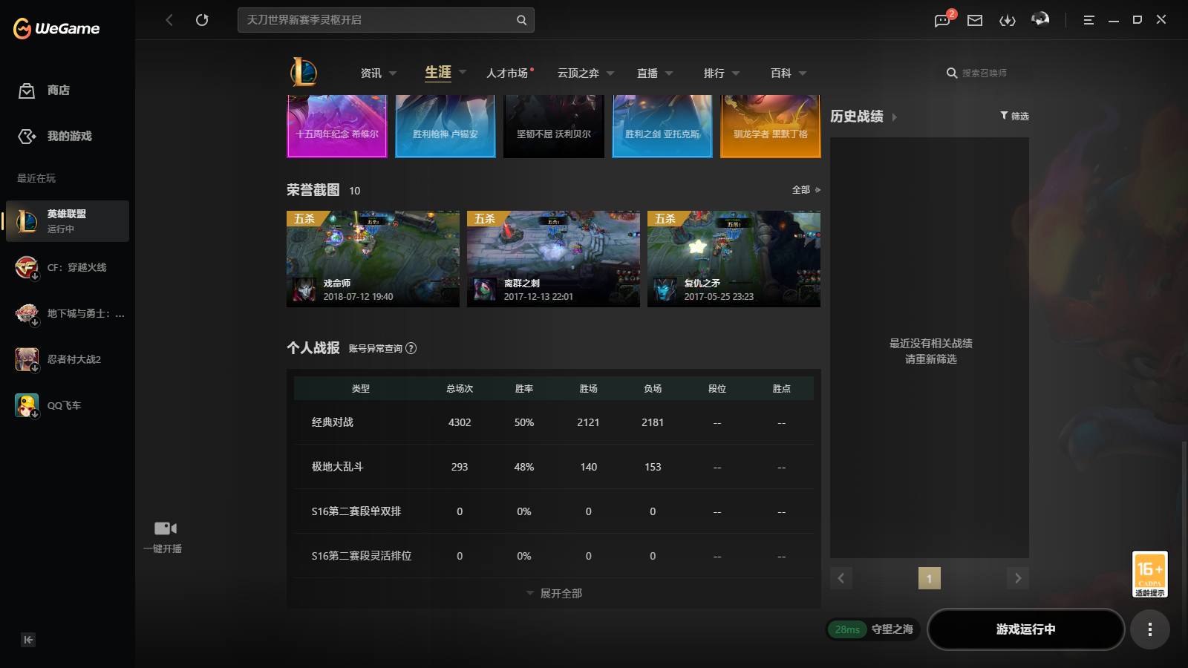Select the 驯龙学者 黑默丁格 skin card
Viewport: 1188px width, 668px height.
pos(771,126)
